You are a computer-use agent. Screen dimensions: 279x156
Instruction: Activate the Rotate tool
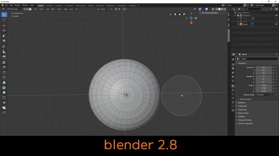4,30
